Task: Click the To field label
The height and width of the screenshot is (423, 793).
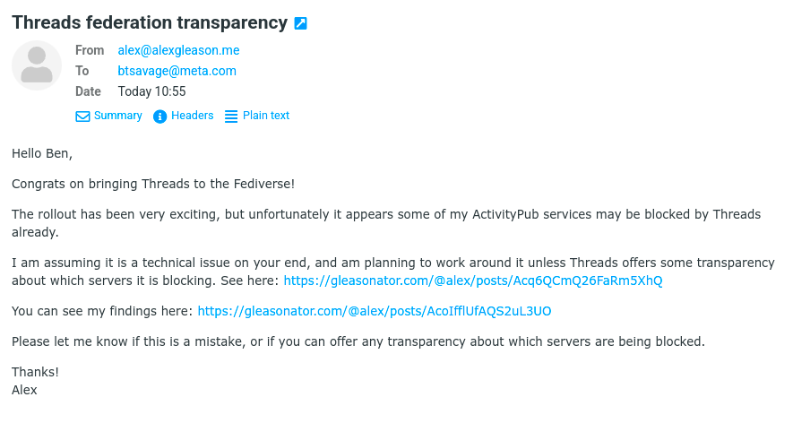Action: click(x=82, y=71)
